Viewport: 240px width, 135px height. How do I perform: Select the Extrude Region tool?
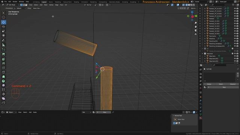pos(3,54)
